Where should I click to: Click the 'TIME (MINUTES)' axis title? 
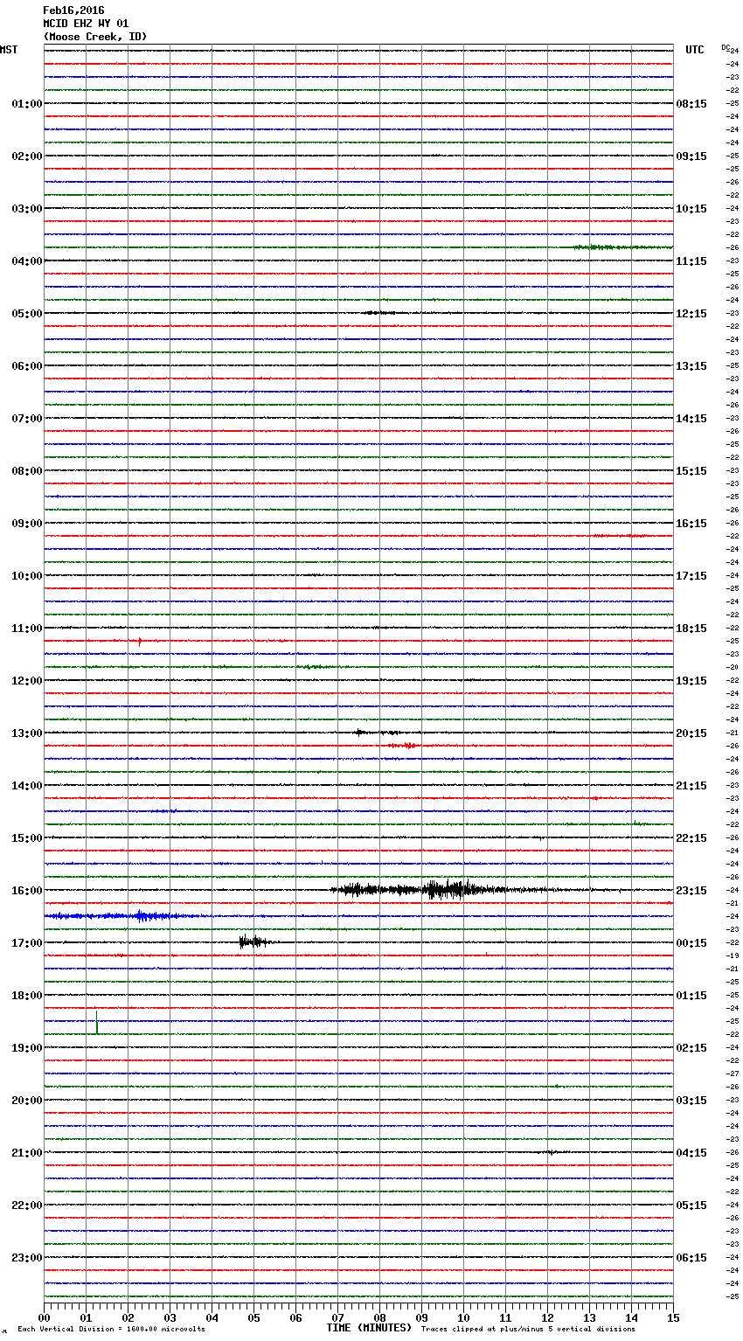(x=369, y=1328)
